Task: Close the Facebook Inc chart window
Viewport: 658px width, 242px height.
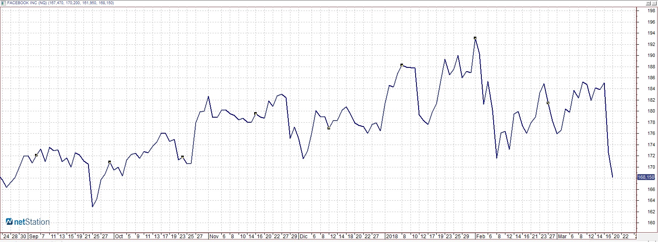Action: tap(654, 3)
